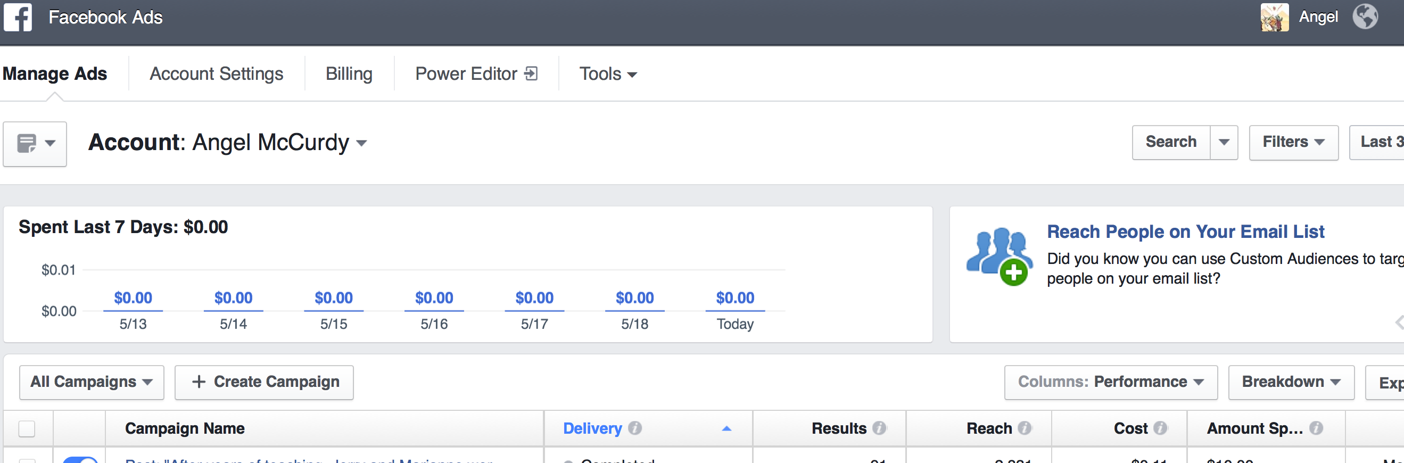Viewport: 1404px width, 463px height.
Task: Open the Angel profile link
Action: pyautogui.click(x=1318, y=17)
